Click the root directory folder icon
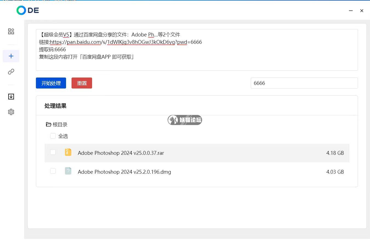Image resolution: width=370 pixels, height=240 pixels. [x=49, y=124]
